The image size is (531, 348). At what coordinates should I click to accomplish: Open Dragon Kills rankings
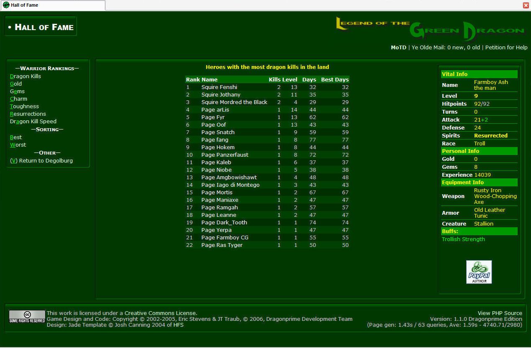[x=26, y=76]
